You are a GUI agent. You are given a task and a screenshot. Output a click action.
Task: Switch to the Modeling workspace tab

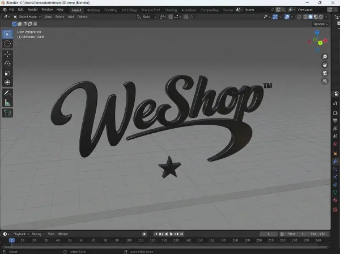(93, 10)
